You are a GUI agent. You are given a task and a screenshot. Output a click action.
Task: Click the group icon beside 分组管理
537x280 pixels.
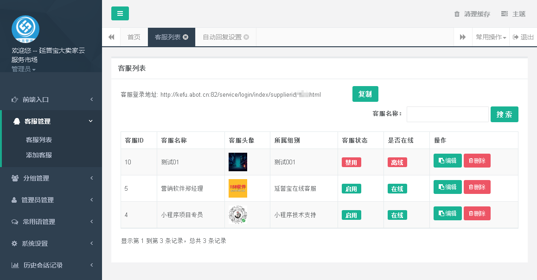[x=15, y=178]
